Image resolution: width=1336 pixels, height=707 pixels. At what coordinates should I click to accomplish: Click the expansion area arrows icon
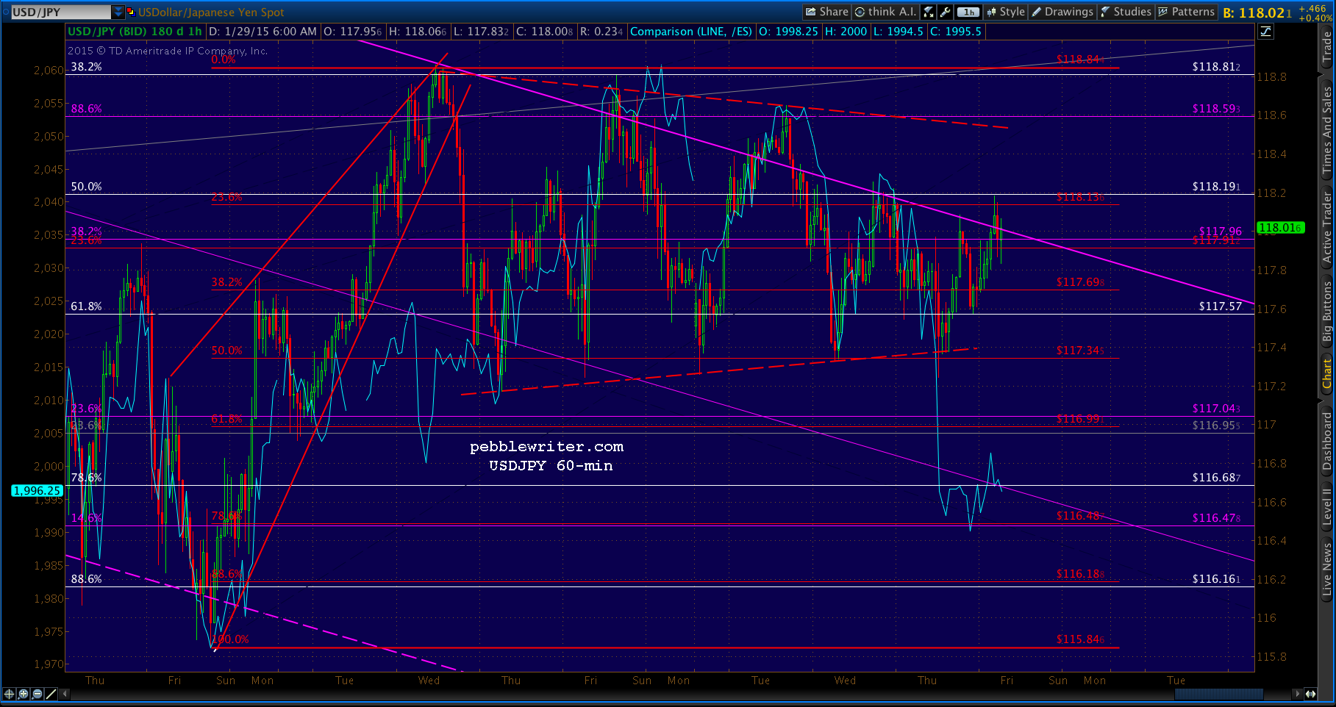pos(1310,694)
